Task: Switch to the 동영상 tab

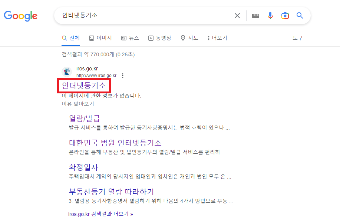Action: [160, 38]
